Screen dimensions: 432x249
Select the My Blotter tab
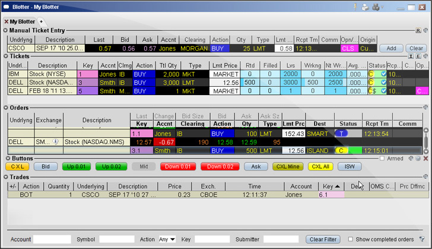[23, 21]
